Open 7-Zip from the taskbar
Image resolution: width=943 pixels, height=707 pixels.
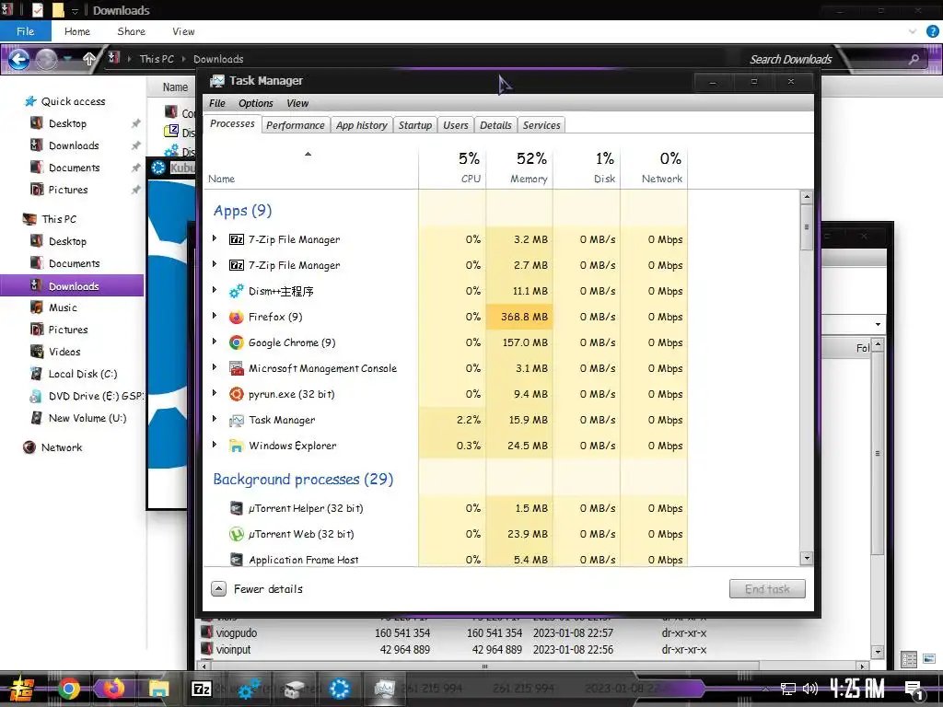(x=202, y=689)
